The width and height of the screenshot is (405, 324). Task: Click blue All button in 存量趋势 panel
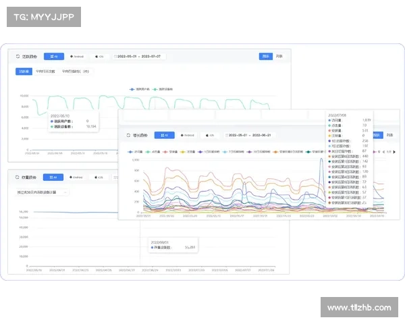54,178
